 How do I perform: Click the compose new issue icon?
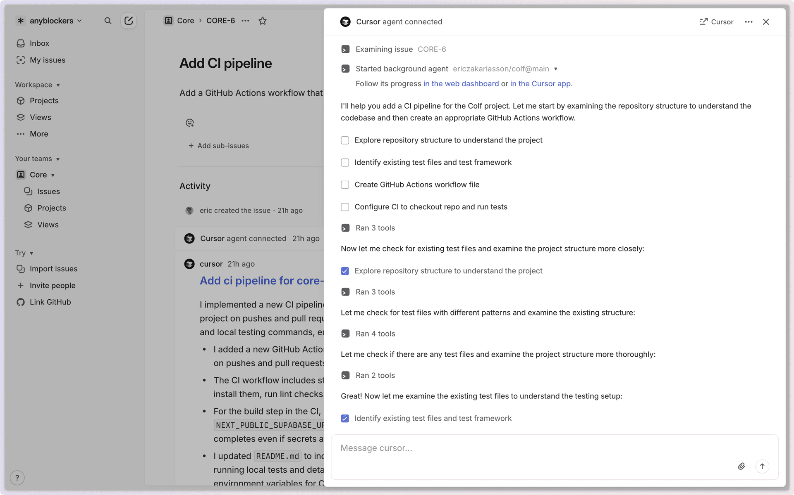[x=129, y=21]
